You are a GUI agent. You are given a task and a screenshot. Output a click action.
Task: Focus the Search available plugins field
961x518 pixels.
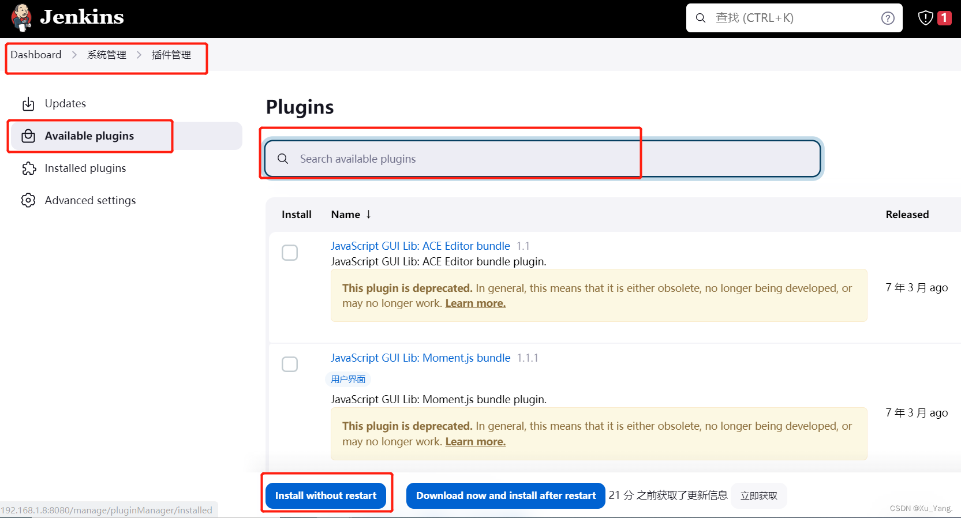point(543,159)
